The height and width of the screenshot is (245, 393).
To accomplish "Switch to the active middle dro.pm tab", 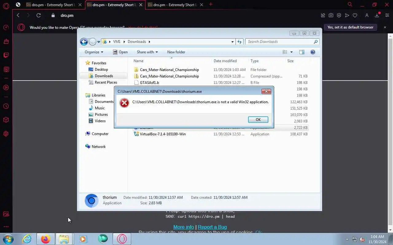I will [x=115, y=5].
